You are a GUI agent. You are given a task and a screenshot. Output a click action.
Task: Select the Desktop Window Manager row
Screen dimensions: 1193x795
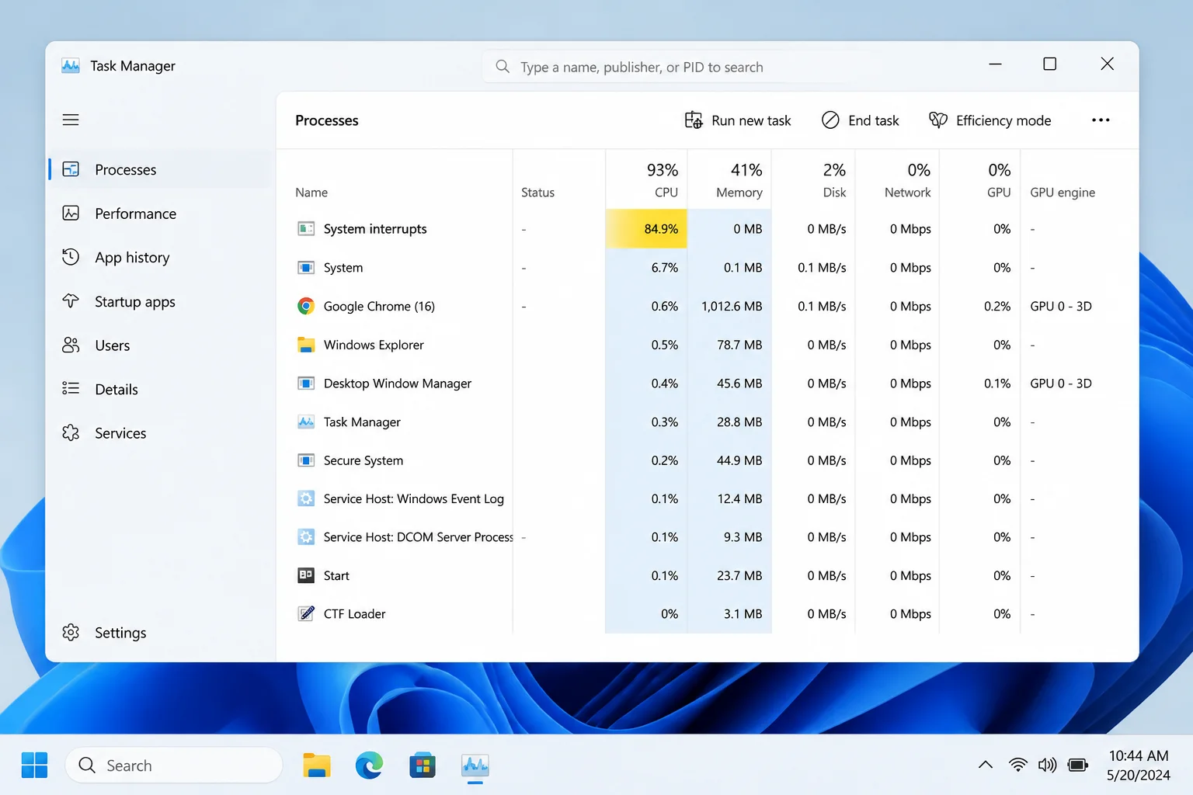pyautogui.click(x=707, y=384)
